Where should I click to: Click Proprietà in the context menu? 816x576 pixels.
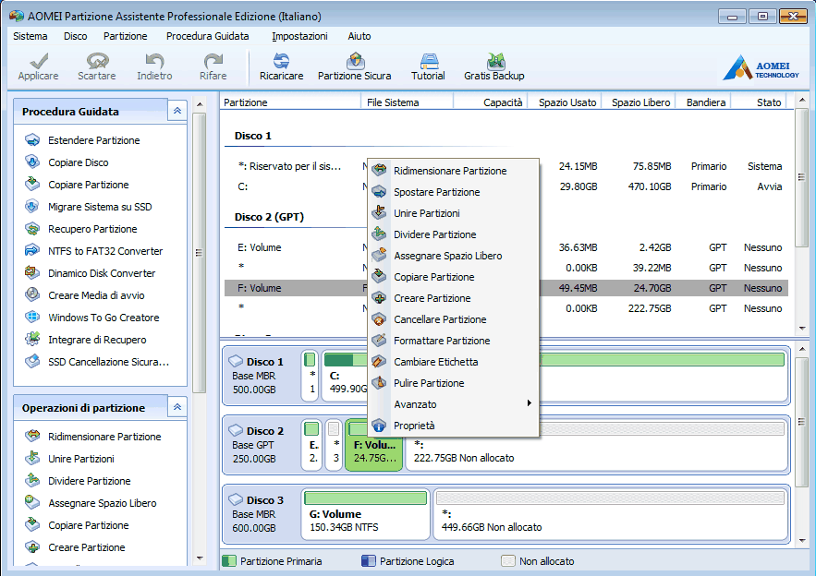pos(413,426)
